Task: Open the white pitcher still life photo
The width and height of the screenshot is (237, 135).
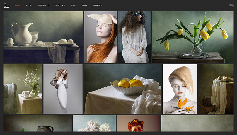Action: (x=43, y=37)
